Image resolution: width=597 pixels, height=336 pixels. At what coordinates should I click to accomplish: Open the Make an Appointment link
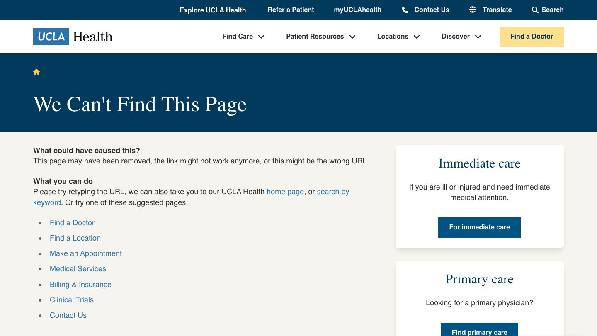[85, 253]
